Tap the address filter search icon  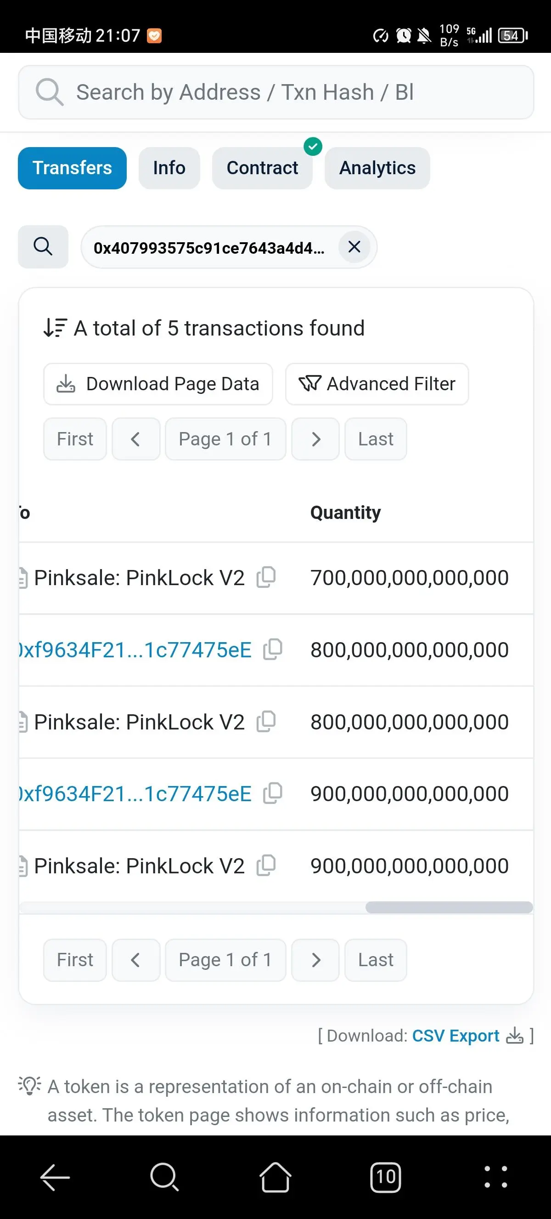click(x=43, y=246)
